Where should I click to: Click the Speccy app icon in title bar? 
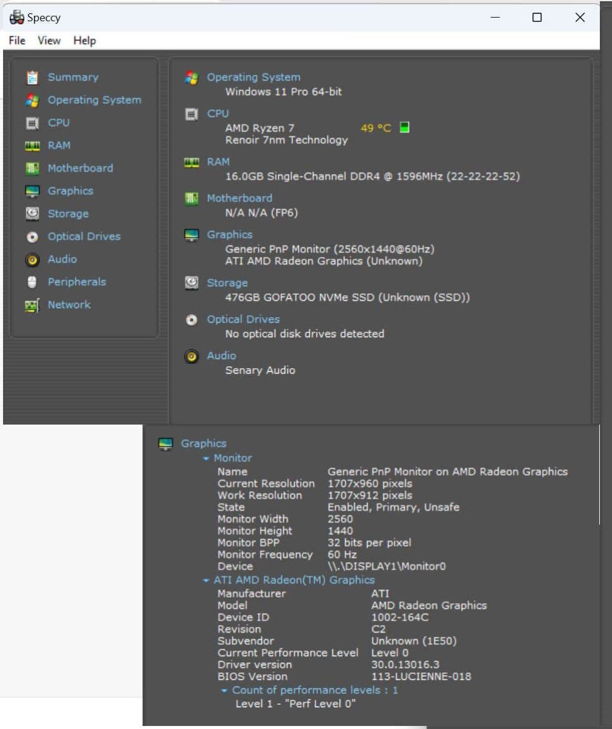tap(17, 18)
